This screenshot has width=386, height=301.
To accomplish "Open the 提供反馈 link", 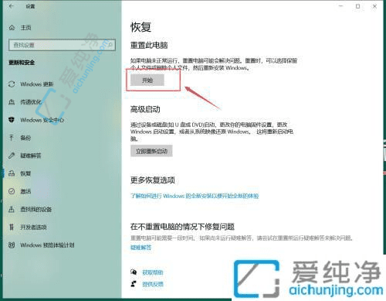I will click(x=153, y=284).
